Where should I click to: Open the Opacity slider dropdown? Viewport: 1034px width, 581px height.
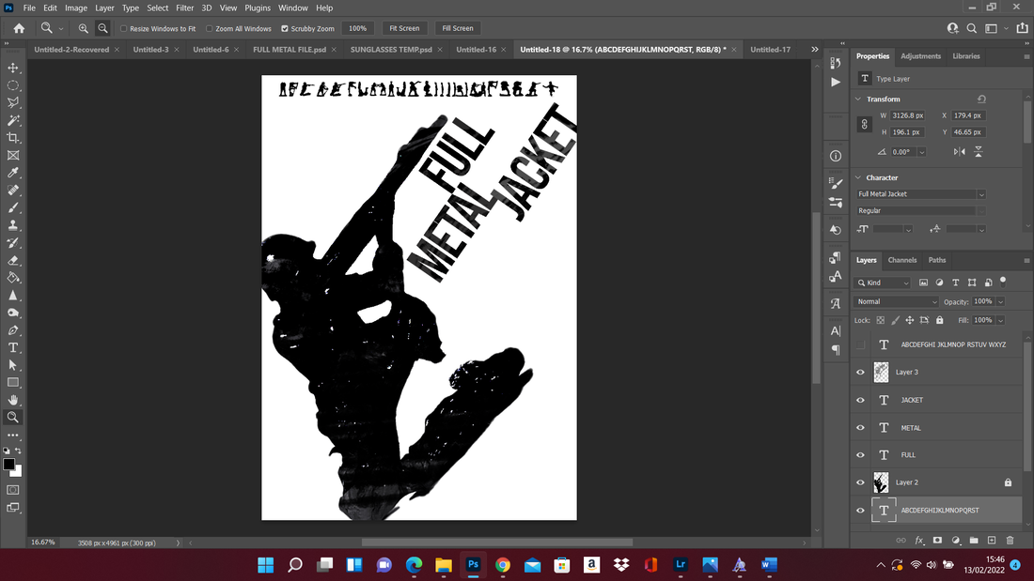[1000, 301]
